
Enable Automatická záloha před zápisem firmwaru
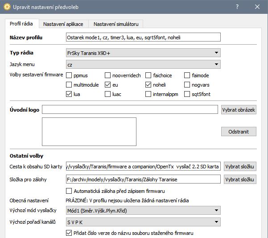click(x=69, y=191)
